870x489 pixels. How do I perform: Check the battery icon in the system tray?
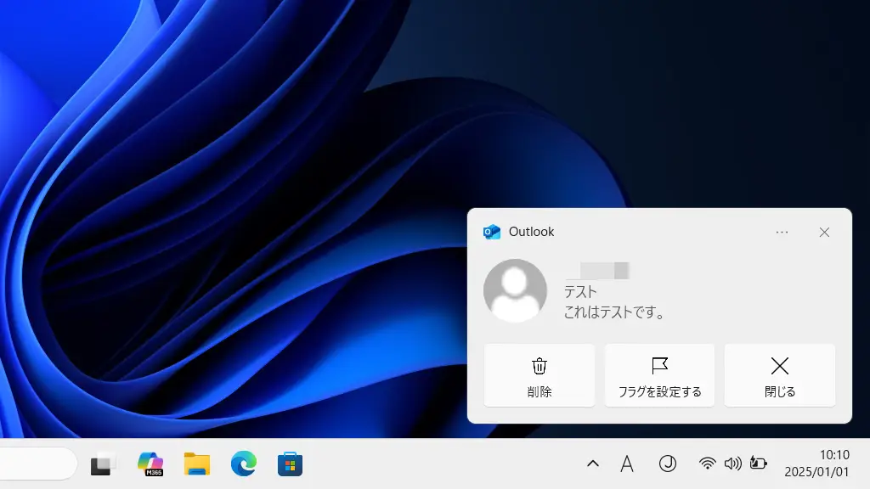(x=759, y=464)
